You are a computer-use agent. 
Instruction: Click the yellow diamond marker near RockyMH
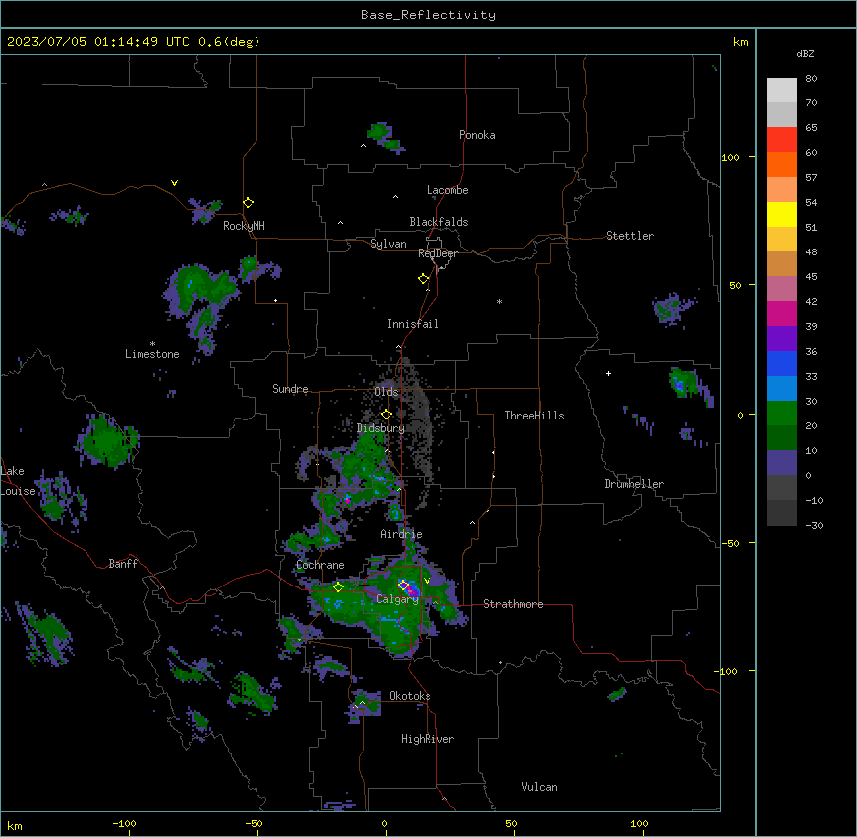coord(249,203)
